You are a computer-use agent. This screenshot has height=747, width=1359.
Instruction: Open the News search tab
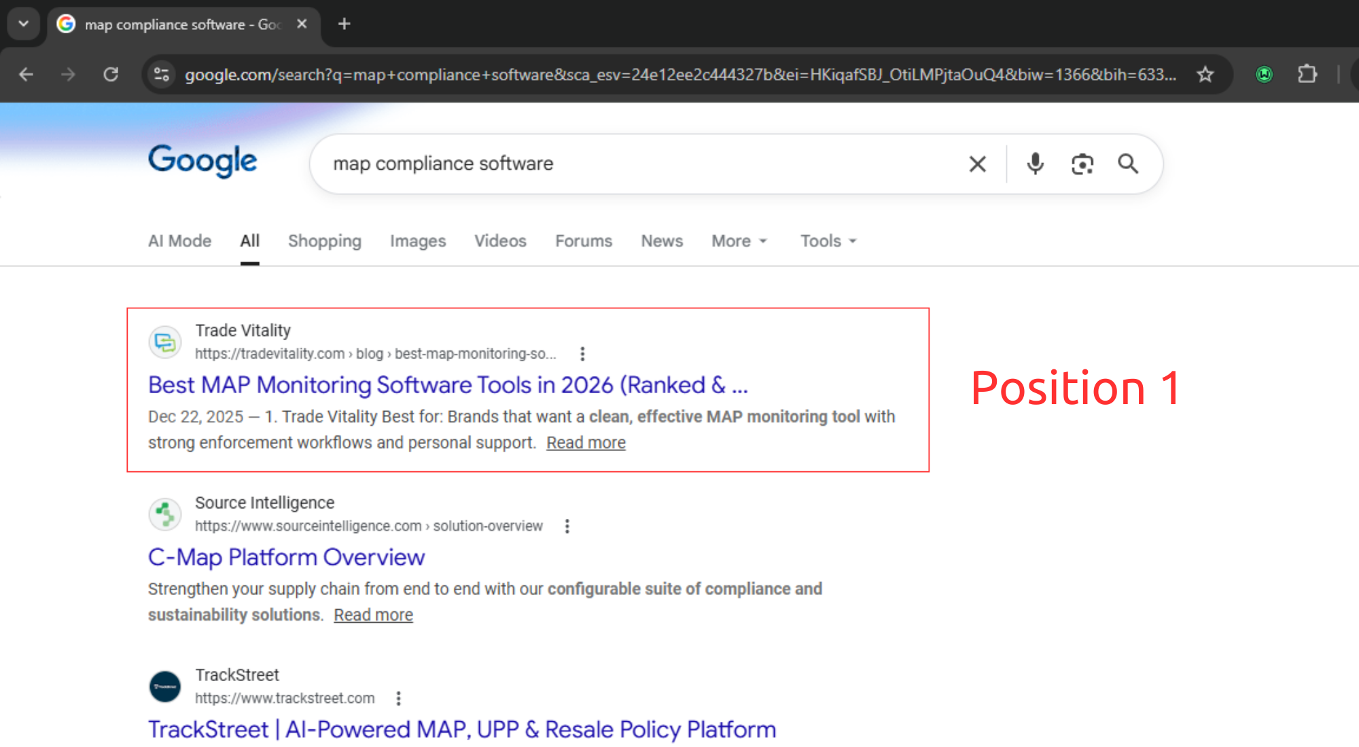tap(661, 241)
